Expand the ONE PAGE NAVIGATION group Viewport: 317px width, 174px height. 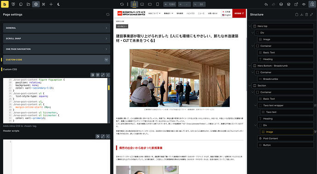(57, 49)
